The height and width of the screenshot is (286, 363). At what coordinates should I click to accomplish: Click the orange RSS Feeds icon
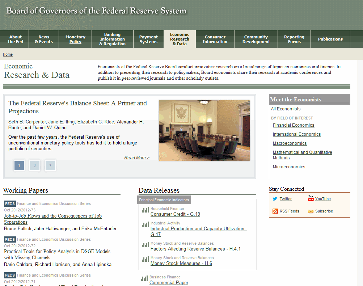pos(275,211)
